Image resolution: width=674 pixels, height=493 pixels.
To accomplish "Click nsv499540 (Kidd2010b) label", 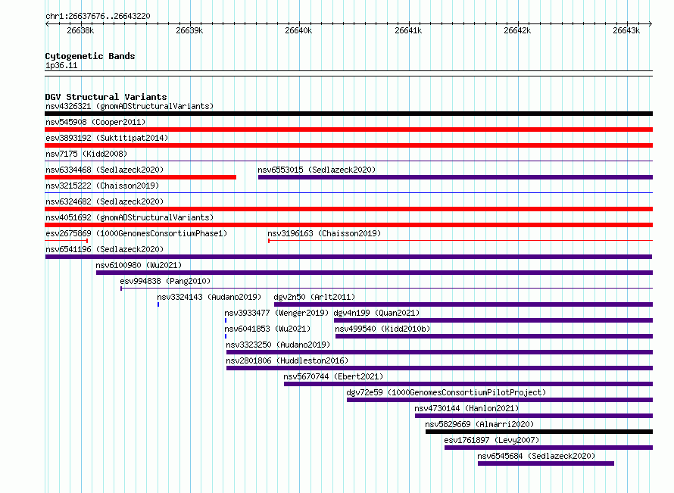I will pos(382,329).
